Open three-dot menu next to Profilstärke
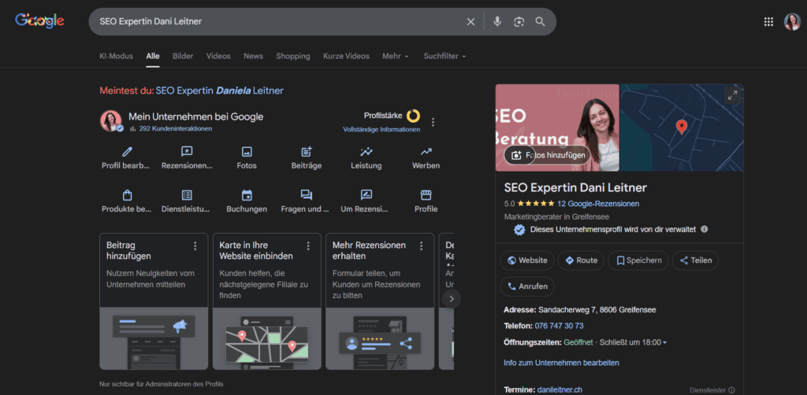The width and height of the screenshot is (807, 395). point(433,122)
